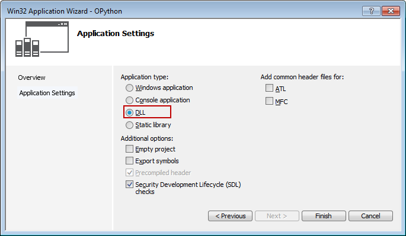Click the Application Settings heading
The image size is (406, 236).
pyautogui.click(x=116, y=34)
